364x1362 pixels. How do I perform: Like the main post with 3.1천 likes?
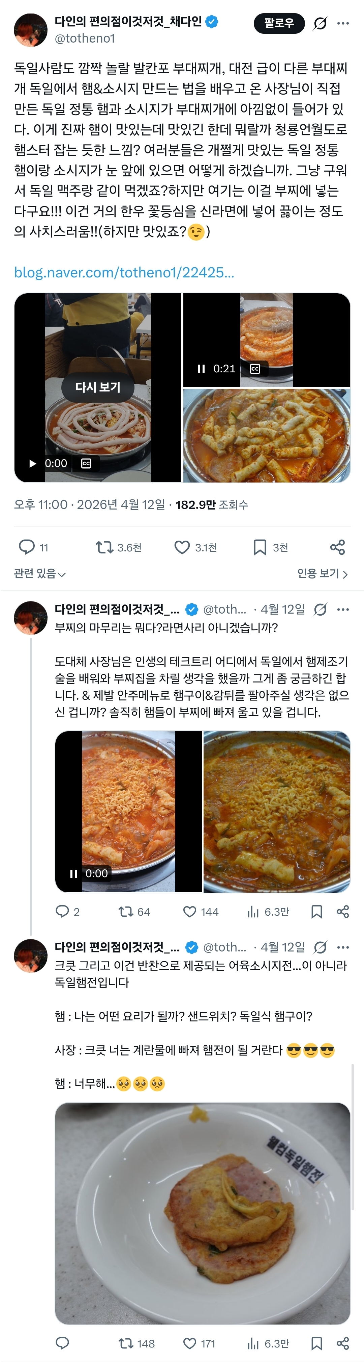coord(182,547)
